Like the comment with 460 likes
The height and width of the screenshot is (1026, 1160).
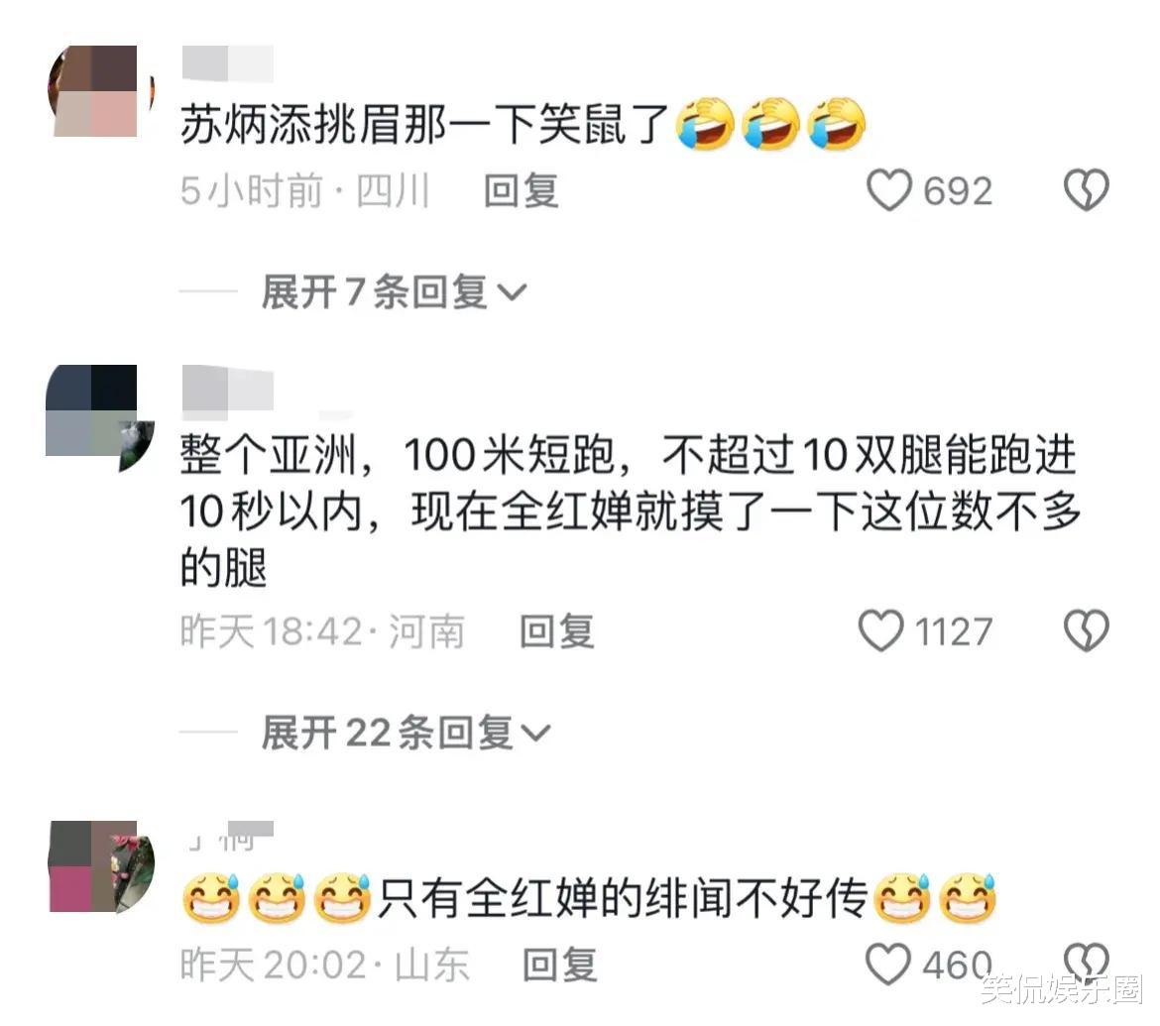tap(887, 965)
